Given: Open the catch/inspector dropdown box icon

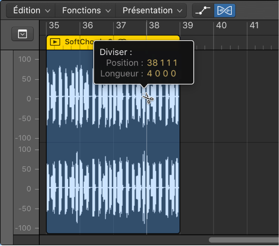Looking at the screenshot, I should pos(22,34).
